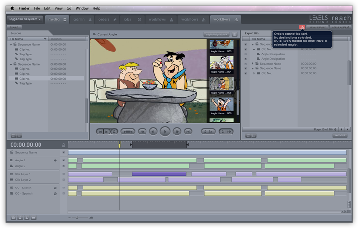Click the timecode lock icon in the timeline
Screen dimensions: 358x228
click(x=64, y=145)
